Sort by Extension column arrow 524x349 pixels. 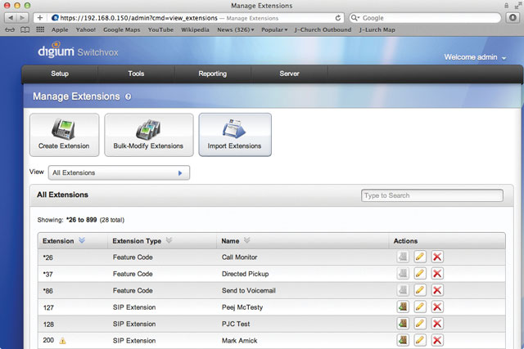pyautogui.click(x=82, y=240)
